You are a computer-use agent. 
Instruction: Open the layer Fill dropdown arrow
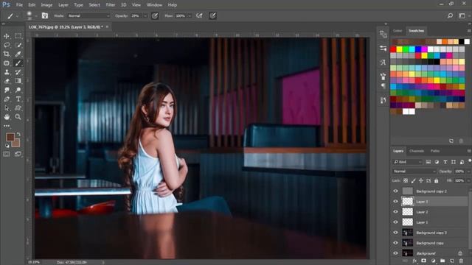[468, 180]
